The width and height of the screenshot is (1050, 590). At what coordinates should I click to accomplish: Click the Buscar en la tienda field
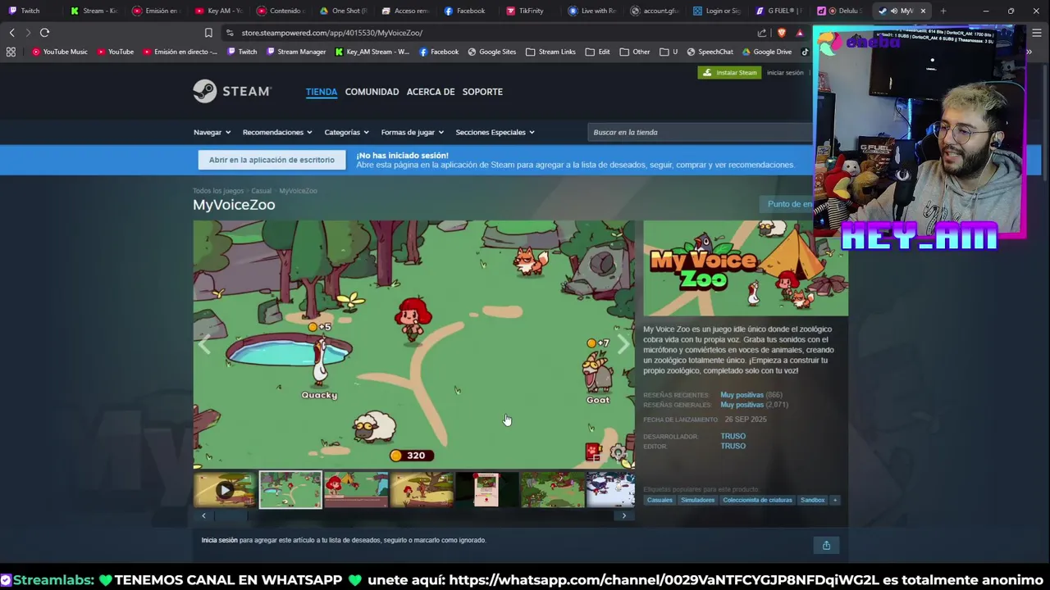pyautogui.click(x=699, y=132)
